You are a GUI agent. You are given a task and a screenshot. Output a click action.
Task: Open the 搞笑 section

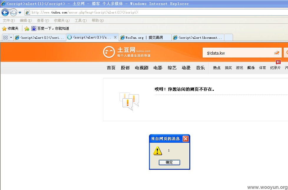(x=228, y=68)
